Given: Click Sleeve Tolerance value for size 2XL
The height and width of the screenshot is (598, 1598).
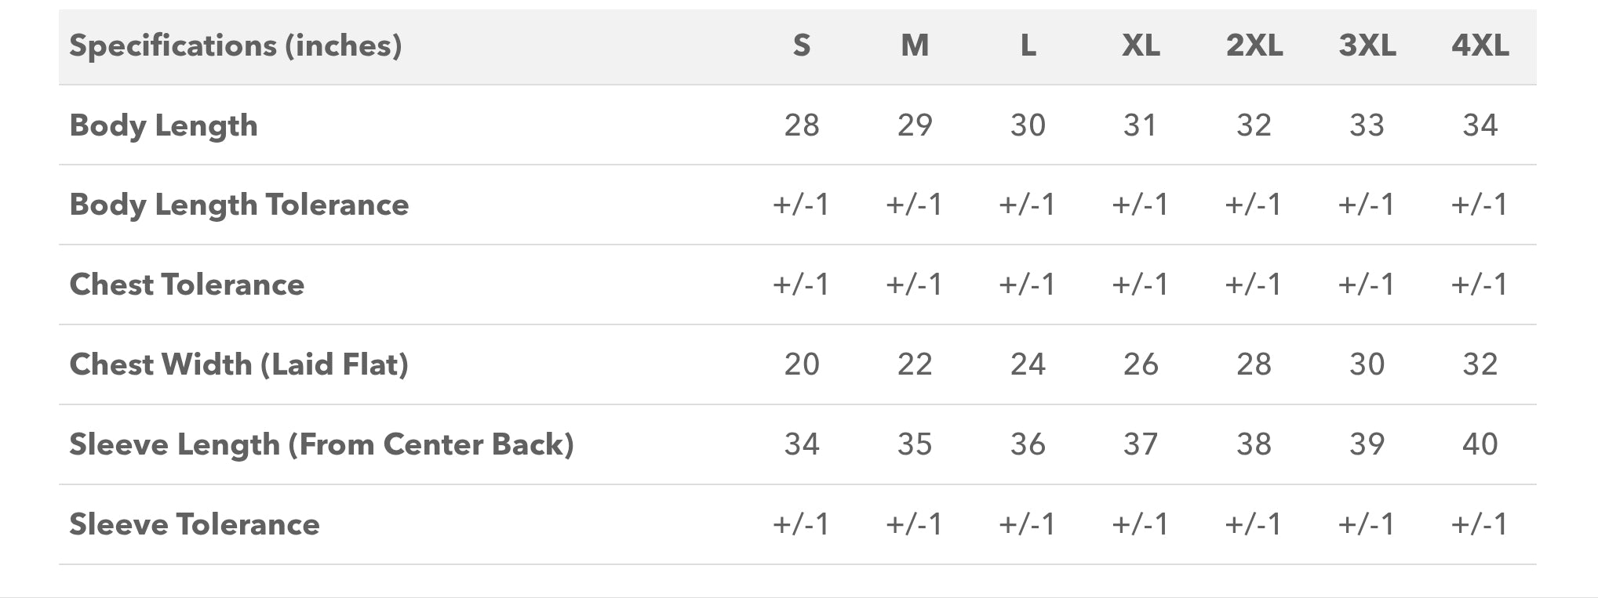Looking at the screenshot, I should click(1254, 524).
